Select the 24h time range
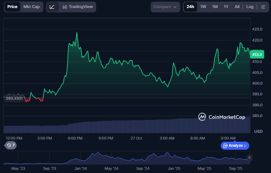Viewport: 271px width, 173px height. [x=190, y=7]
